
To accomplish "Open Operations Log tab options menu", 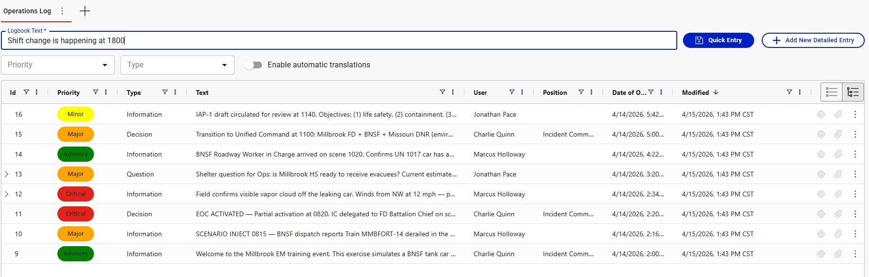I will click(62, 11).
